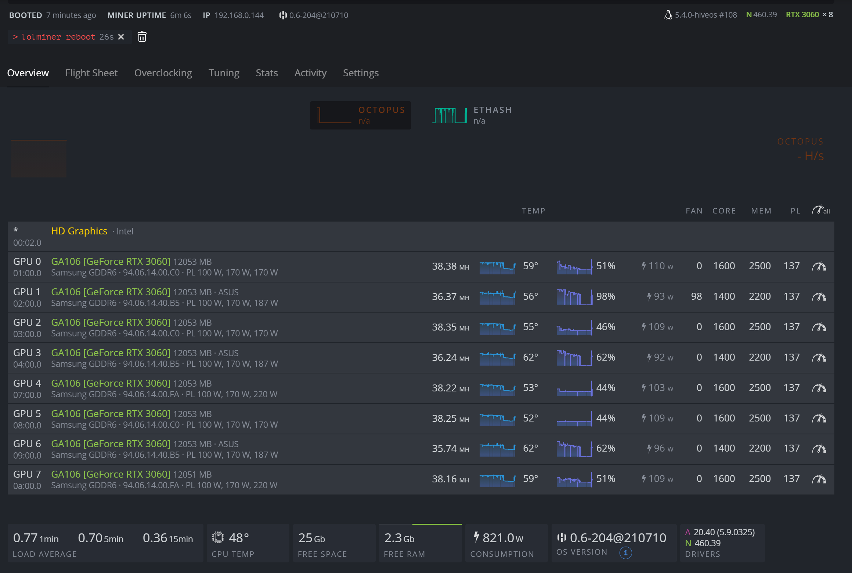Open overclock tuning icon for GPU 1

(x=819, y=297)
